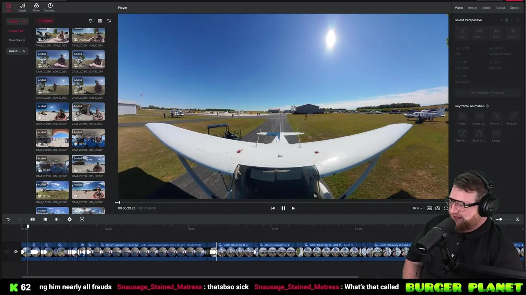The image size is (526, 295).
Task: Activate the tracking target tool in timeline toolbar
Action: pyautogui.click(x=82, y=220)
